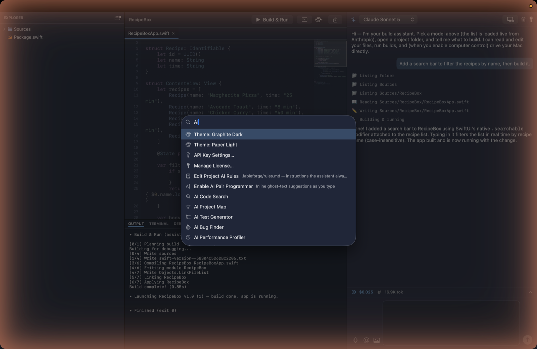Open API Key Settings from palette
537x349 pixels.
click(x=268, y=155)
